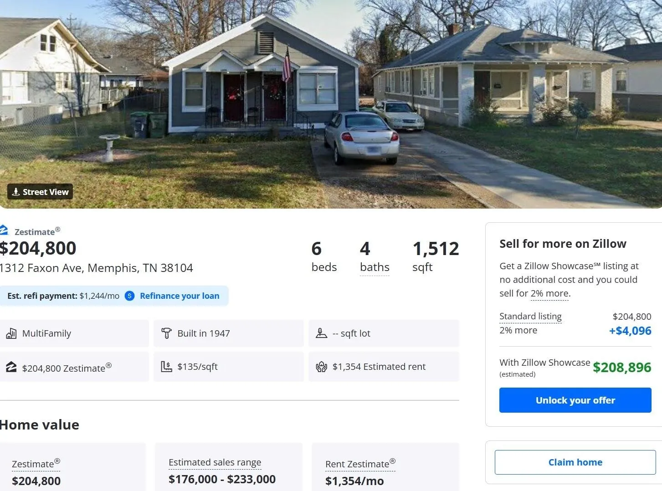The width and height of the screenshot is (662, 491).
Task: Follow the Refinance your loan link
Action: click(x=180, y=296)
